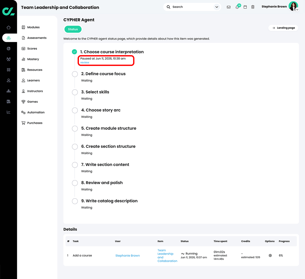The image size is (305, 279).
Task: Open Automation in the sidebar
Action: 36,112
